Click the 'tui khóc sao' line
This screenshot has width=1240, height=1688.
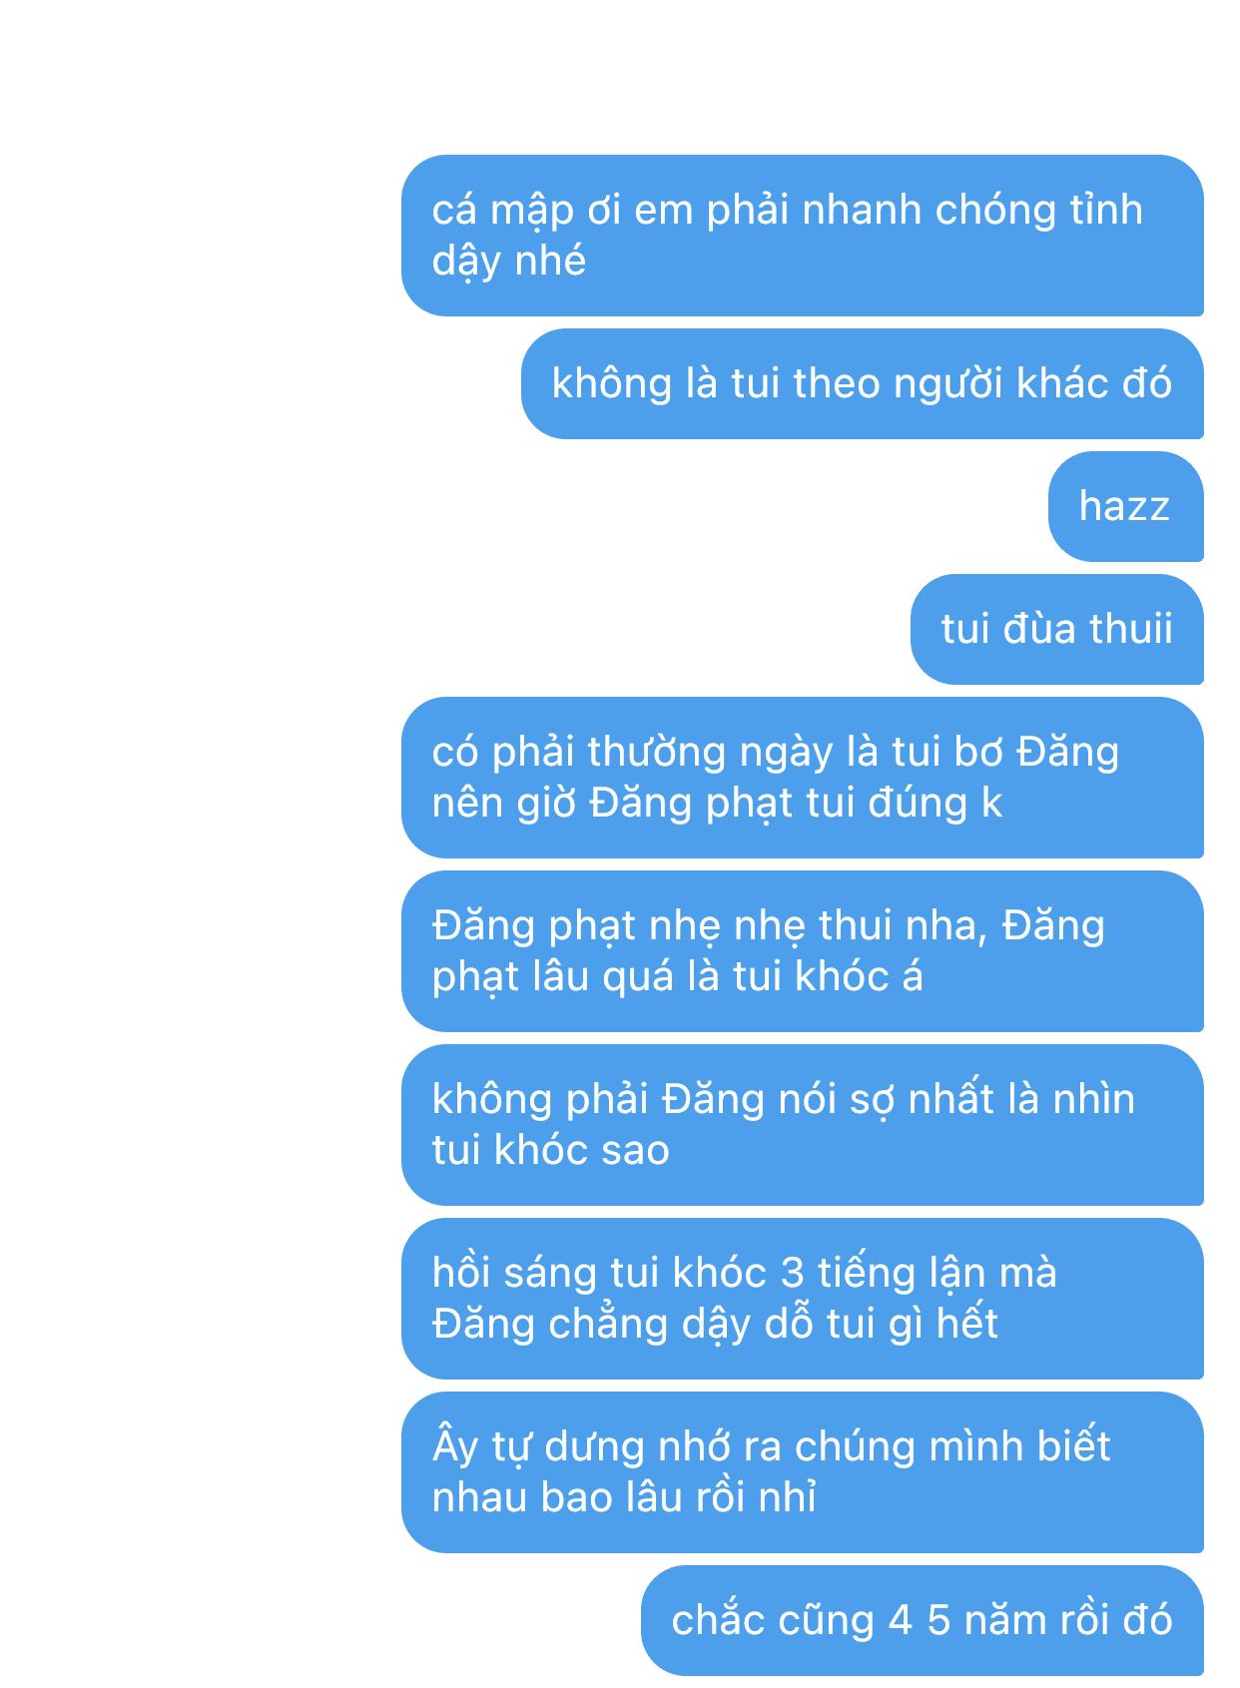point(550,1151)
